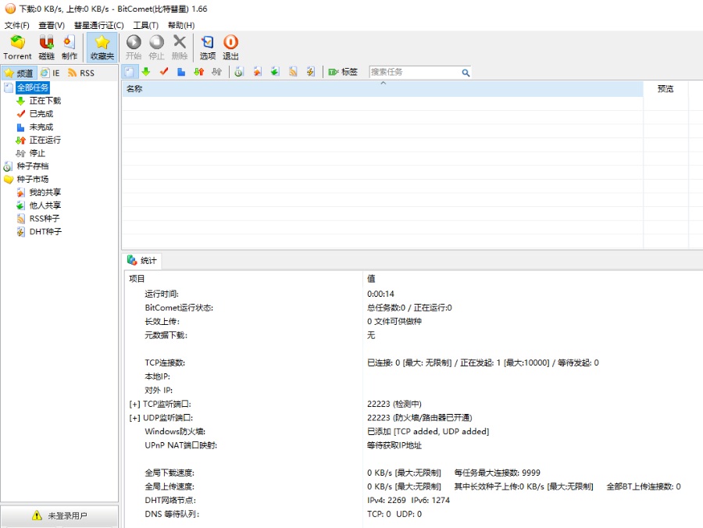Click the red checkmark completed filter icon
The width and height of the screenshot is (703, 528).
pos(164,72)
